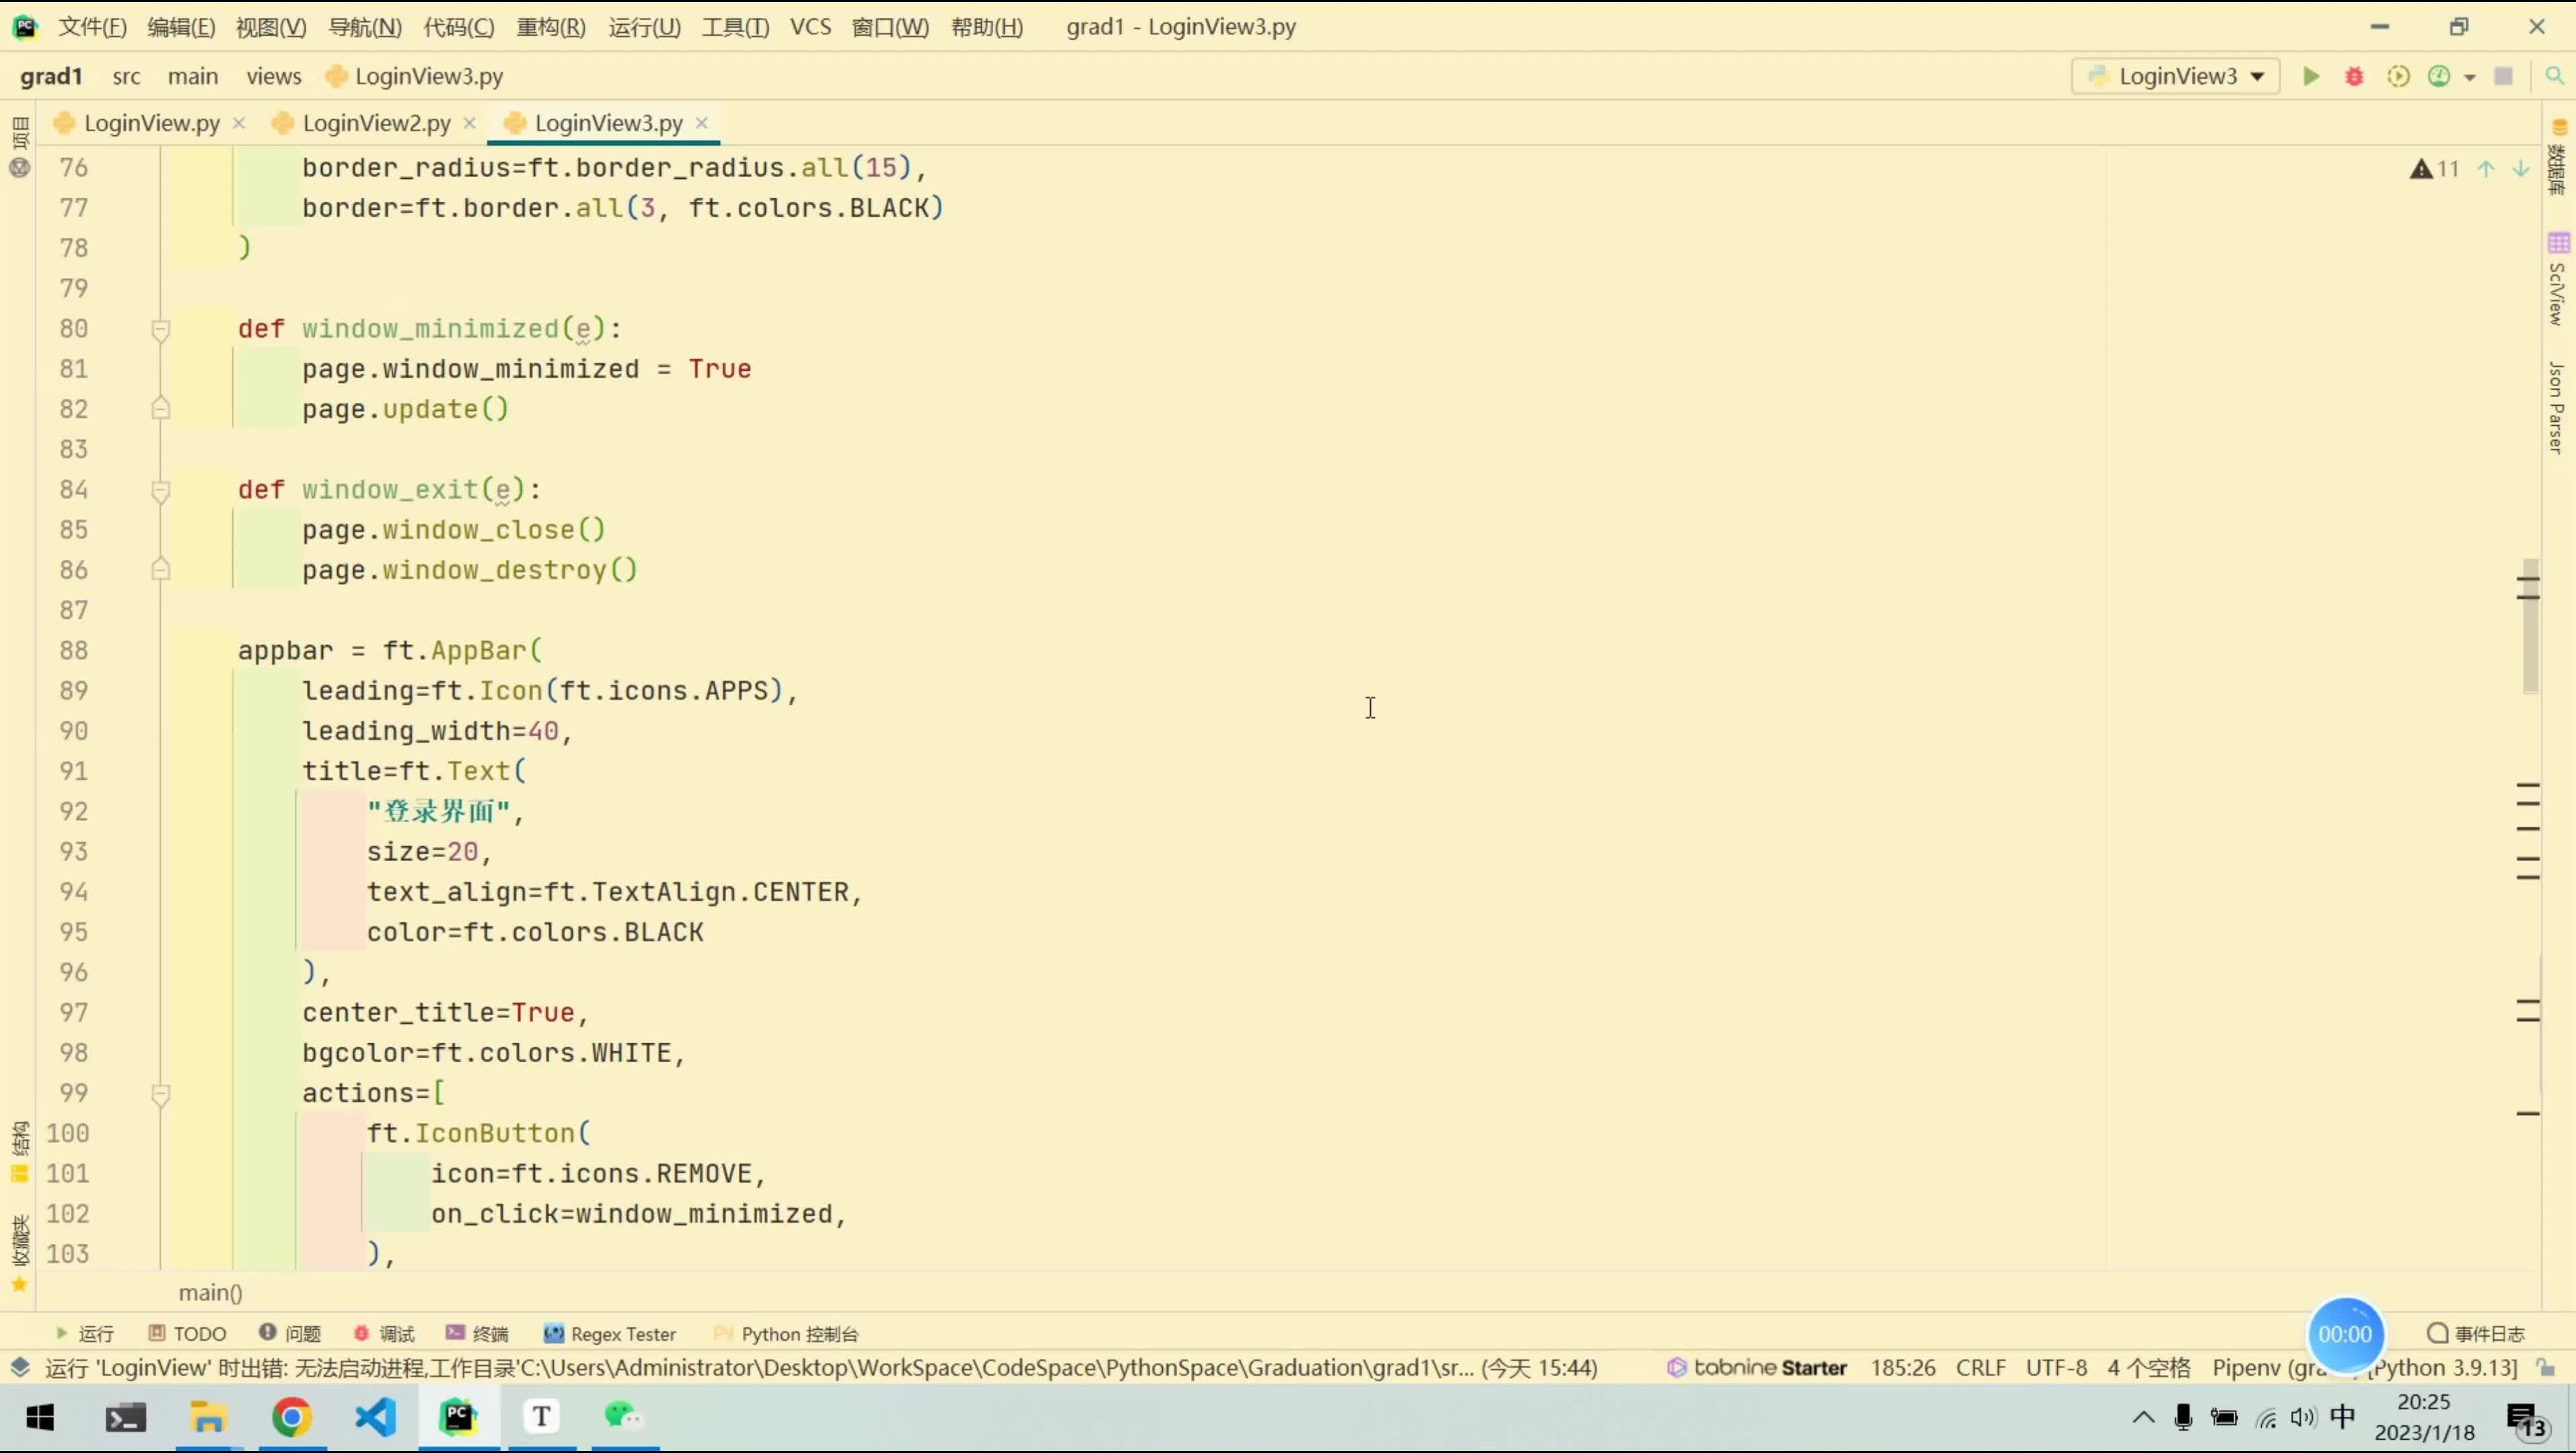Run LoginView3 with the green play button
The height and width of the screenshot is (1453, 2576).
click(2311, 76)
